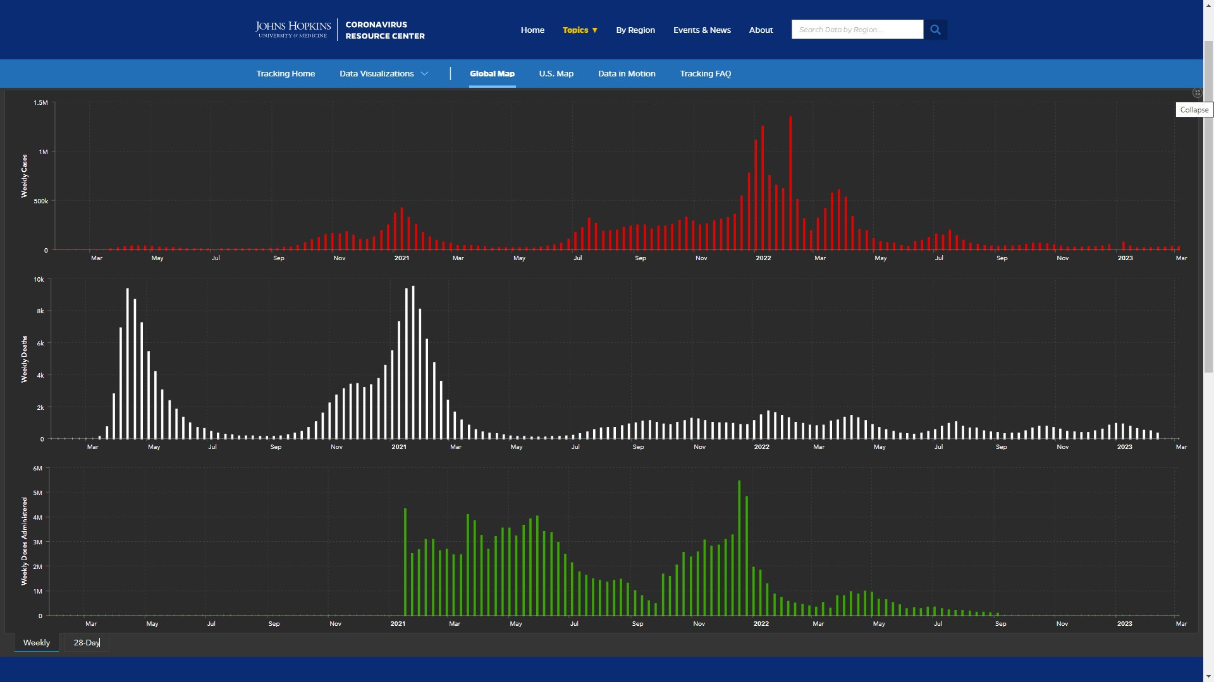The image size is (1214, 682).
Task: Click the search magnifier icon button
Action: point(935,30)
